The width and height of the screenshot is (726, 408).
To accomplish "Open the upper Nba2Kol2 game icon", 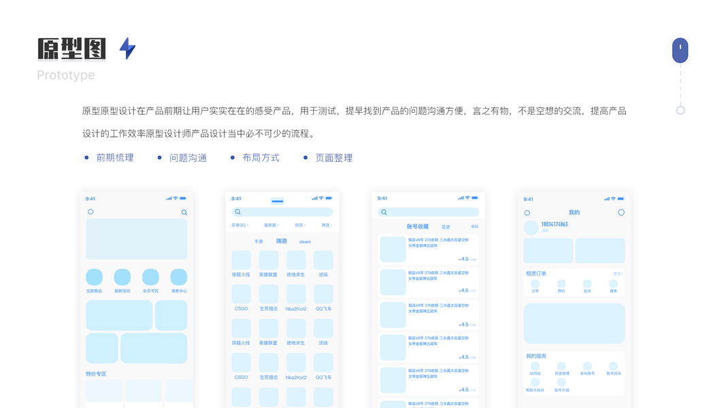I will click(x=296, y=294).
